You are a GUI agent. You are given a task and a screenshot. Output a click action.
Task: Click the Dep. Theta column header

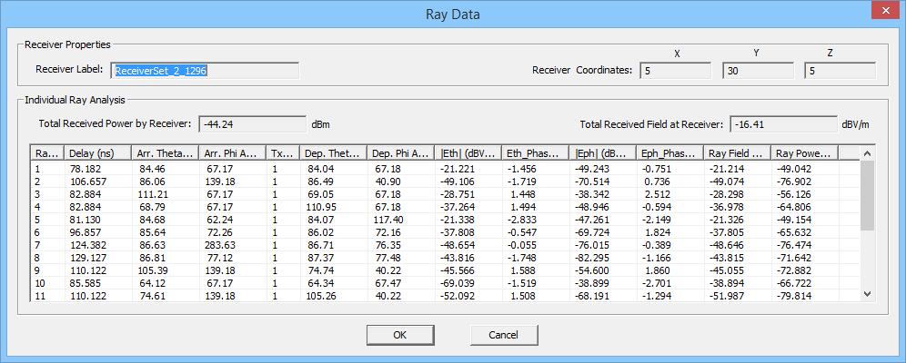(x=334, y=153)
